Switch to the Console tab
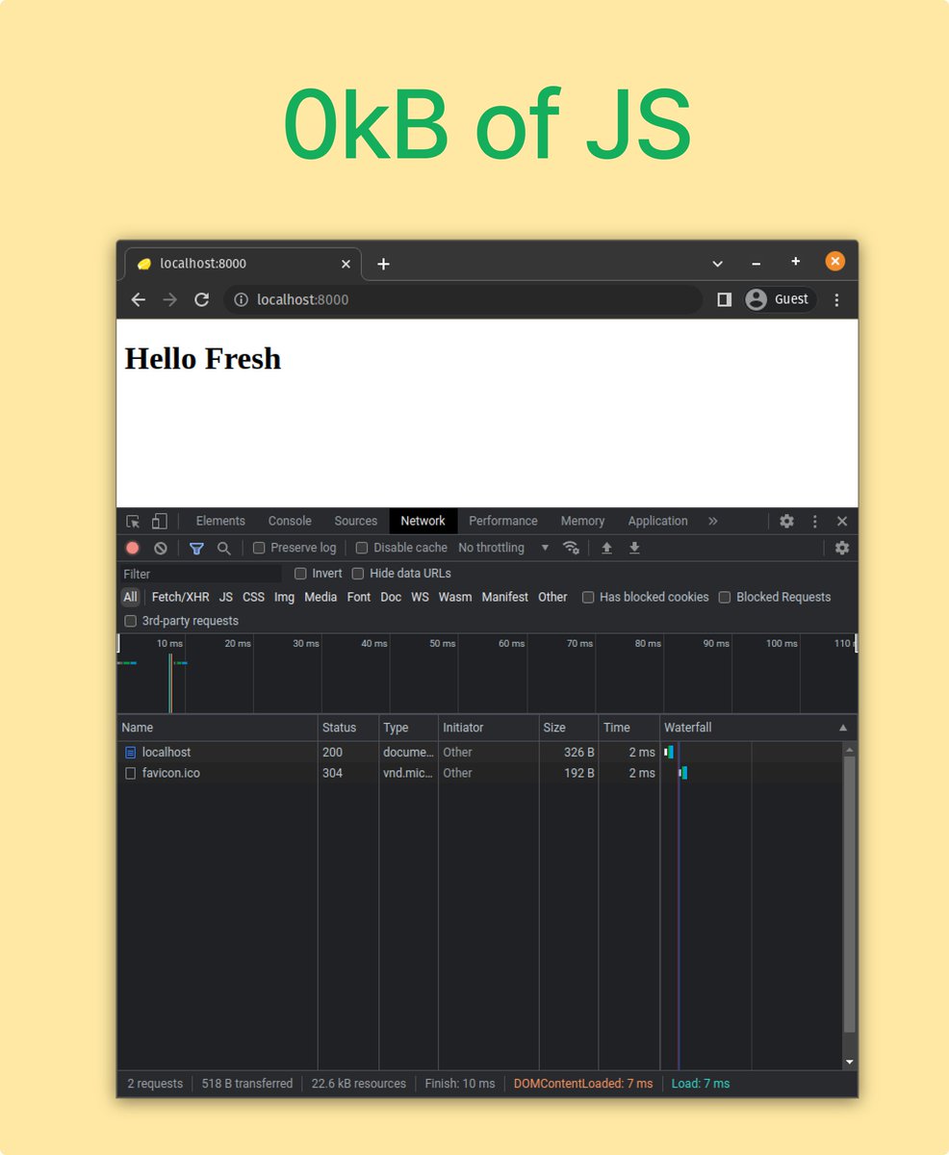Image resolution: width=949 pixels, height=1155 pixels. click(x=290, y=521)
